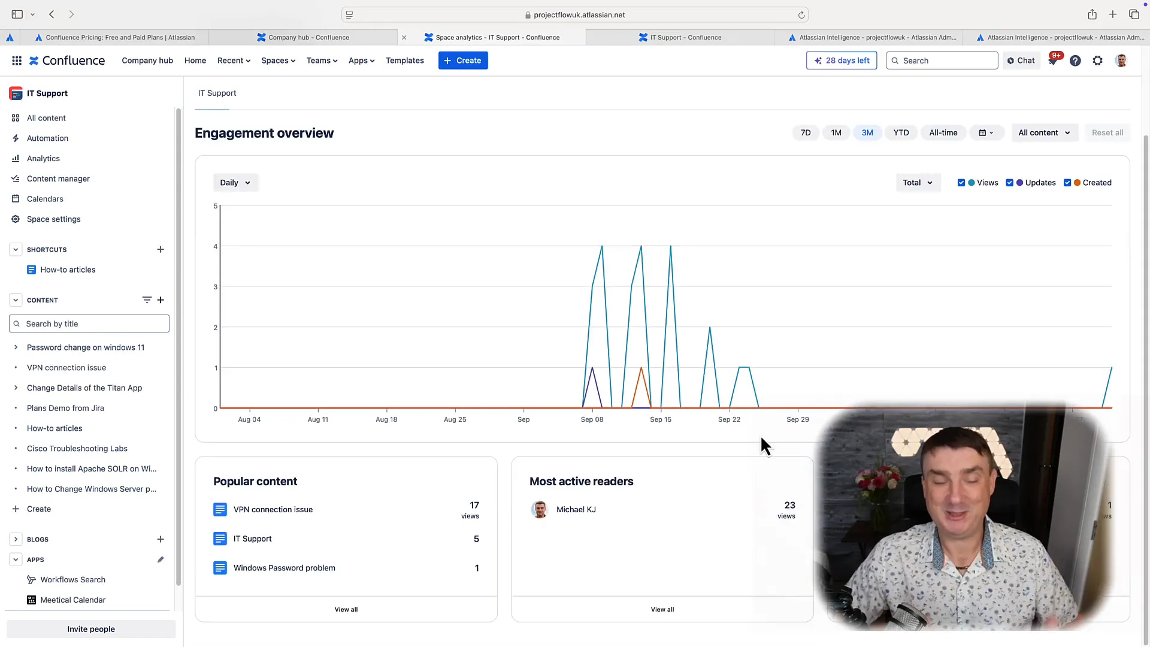Edit apps with the pencil icon
1150x647 pixels.
click(161, 560)
